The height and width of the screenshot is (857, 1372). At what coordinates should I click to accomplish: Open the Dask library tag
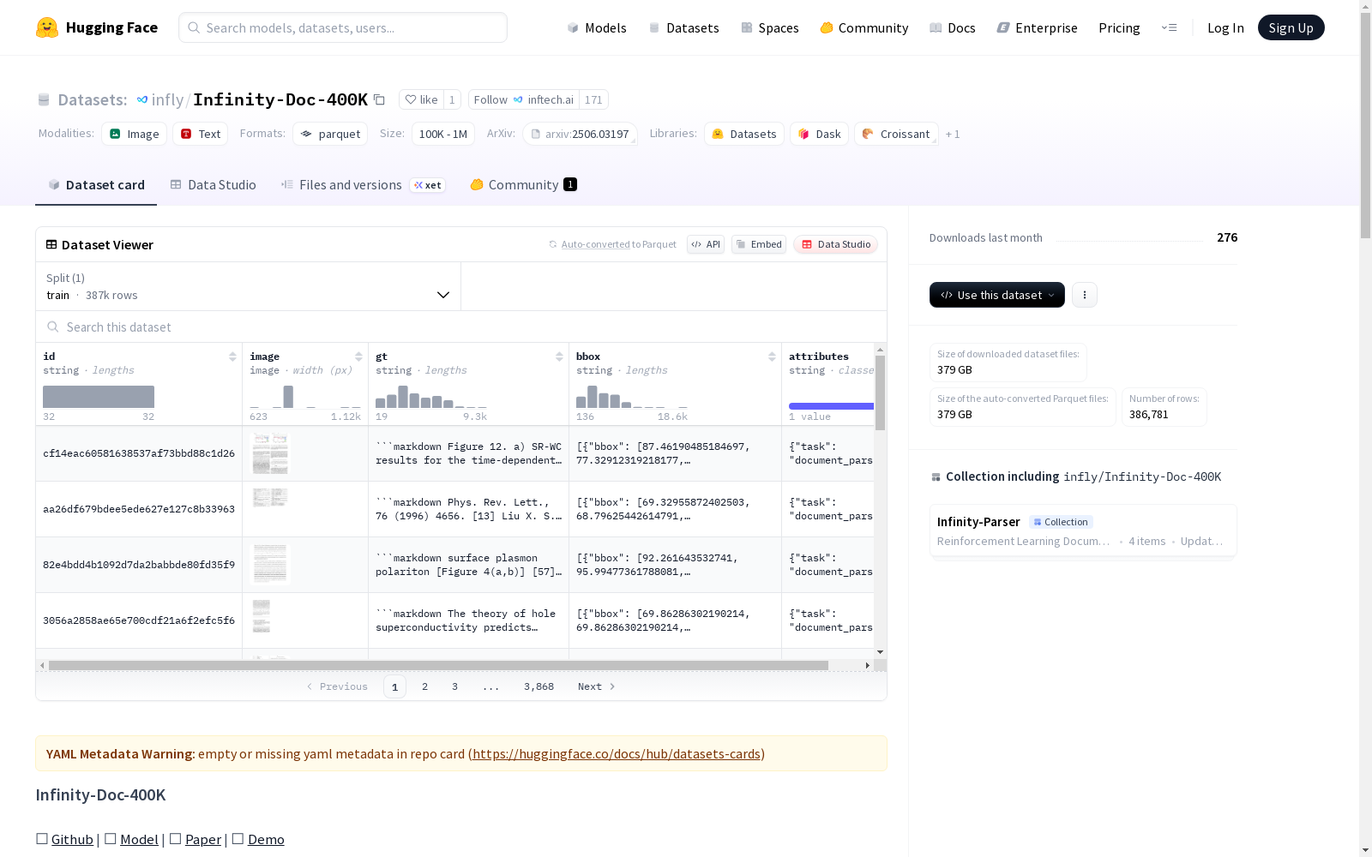[x=820, y=134]
